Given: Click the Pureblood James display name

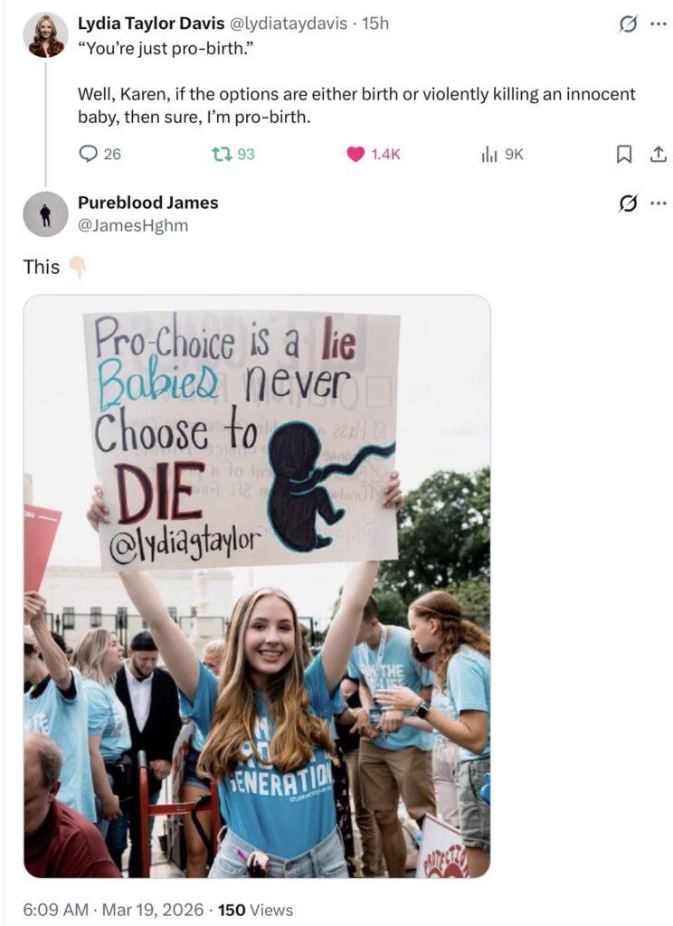Looking at the screenshot, I should [147, 203].
